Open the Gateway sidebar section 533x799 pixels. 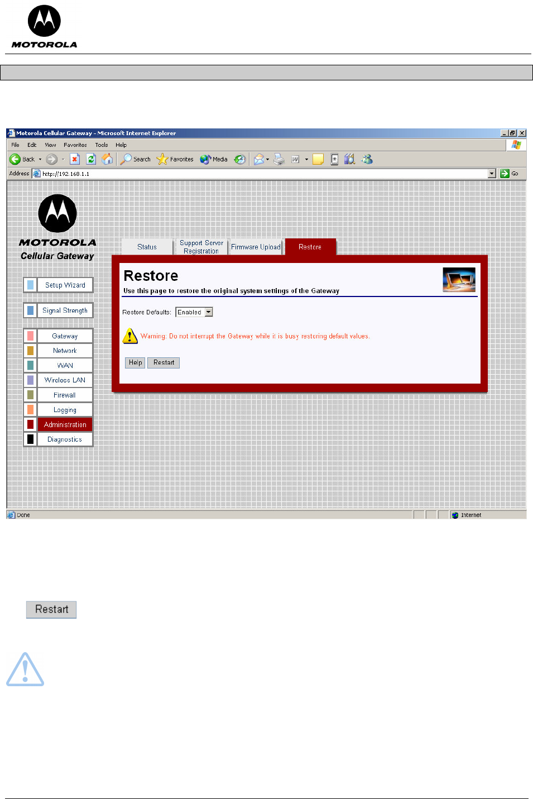point(65,336)
